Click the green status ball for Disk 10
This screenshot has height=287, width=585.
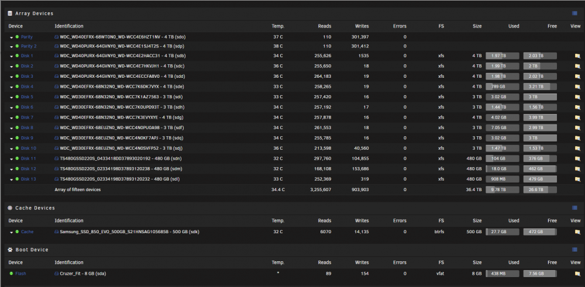[x=17, y=148]
